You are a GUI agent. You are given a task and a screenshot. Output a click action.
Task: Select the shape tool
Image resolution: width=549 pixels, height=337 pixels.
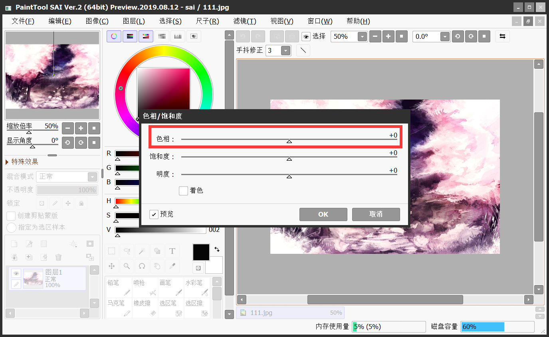(x=157, y=251)
